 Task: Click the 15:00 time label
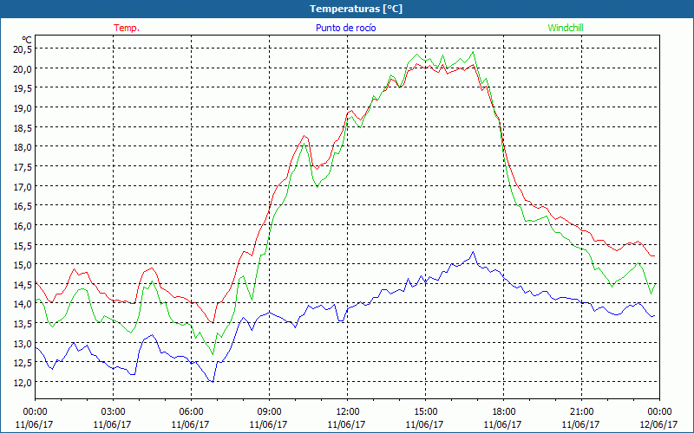(425, 411)
